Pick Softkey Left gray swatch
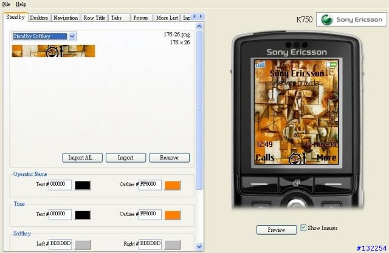389x253 pixels. tap(83, 245)
